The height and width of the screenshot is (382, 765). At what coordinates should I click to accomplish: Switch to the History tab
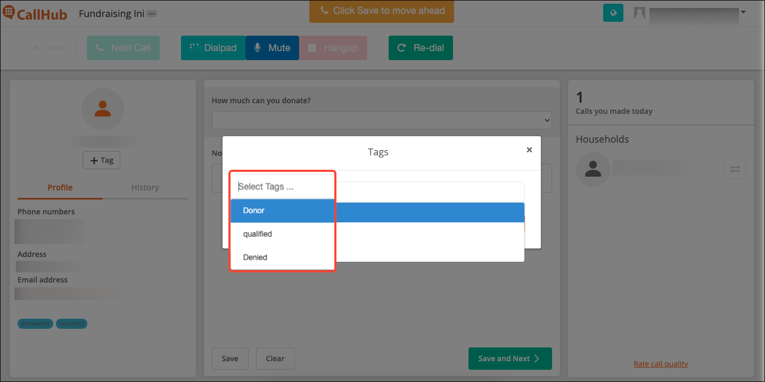145,188
